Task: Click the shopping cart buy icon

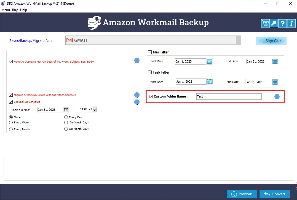Action: [265, 23]
